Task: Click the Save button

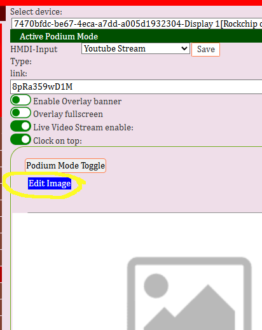Action: click(x=205, y=50)
